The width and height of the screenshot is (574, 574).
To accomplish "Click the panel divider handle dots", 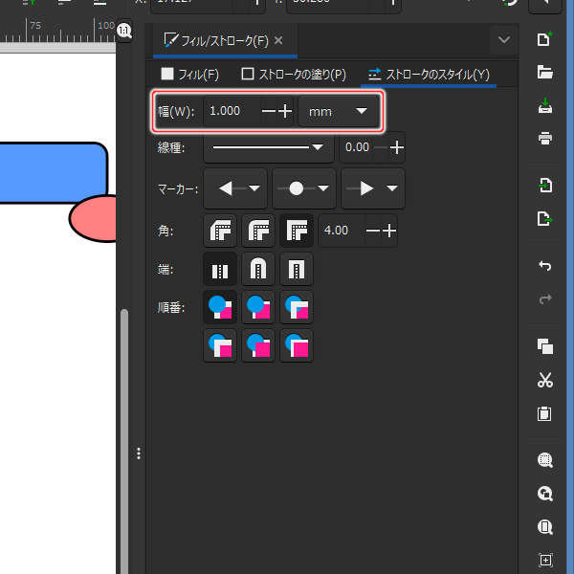I will [x=139, y=453].
